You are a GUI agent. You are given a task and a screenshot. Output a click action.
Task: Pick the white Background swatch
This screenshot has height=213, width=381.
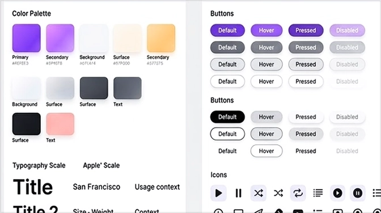coord(27,88)
